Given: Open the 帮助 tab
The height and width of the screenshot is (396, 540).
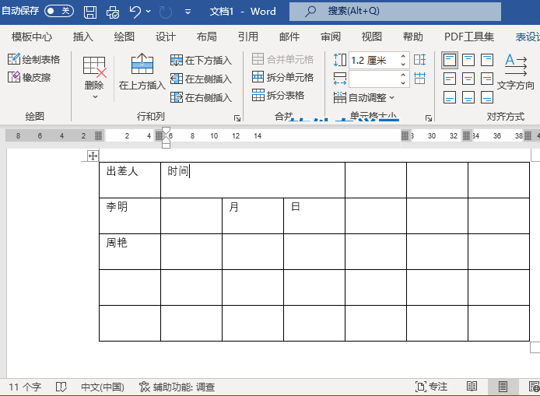Looking at the screenshot, I should point(413,37).
